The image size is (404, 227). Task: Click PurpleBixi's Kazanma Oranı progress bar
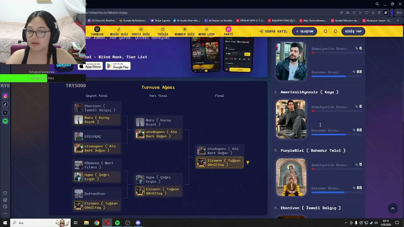click(336, 192)
